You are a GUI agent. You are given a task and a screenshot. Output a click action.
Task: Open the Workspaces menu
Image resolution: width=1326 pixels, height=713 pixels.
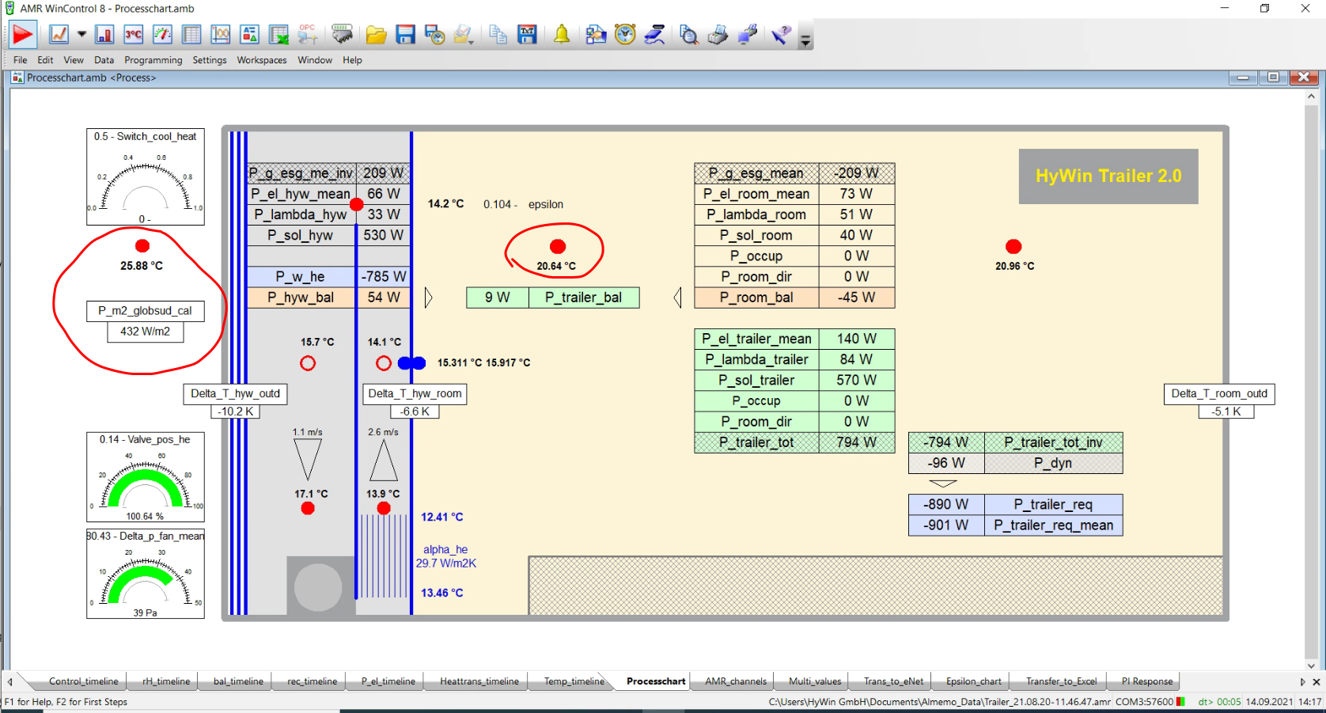(262, 60)
